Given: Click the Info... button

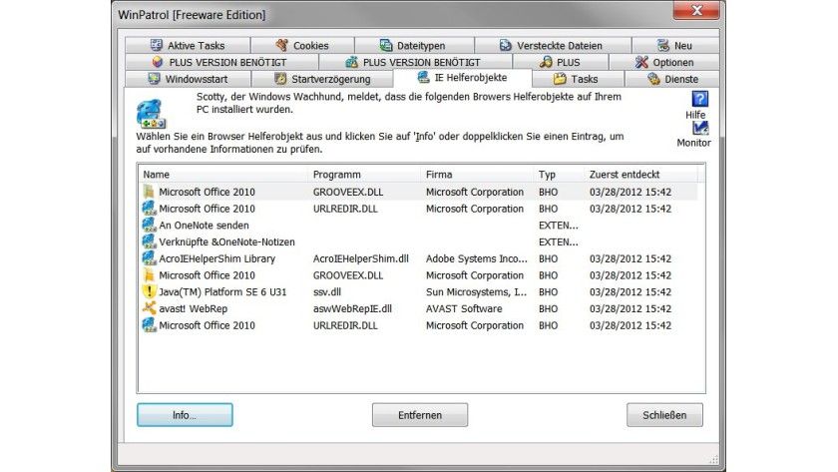Looking at the screenshot, I should click(185, 415).
